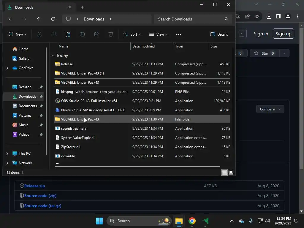Image resolution: width=304 pixels, height=228 pixels.
Task: Select the Release zip file
Action: (142, 64)
